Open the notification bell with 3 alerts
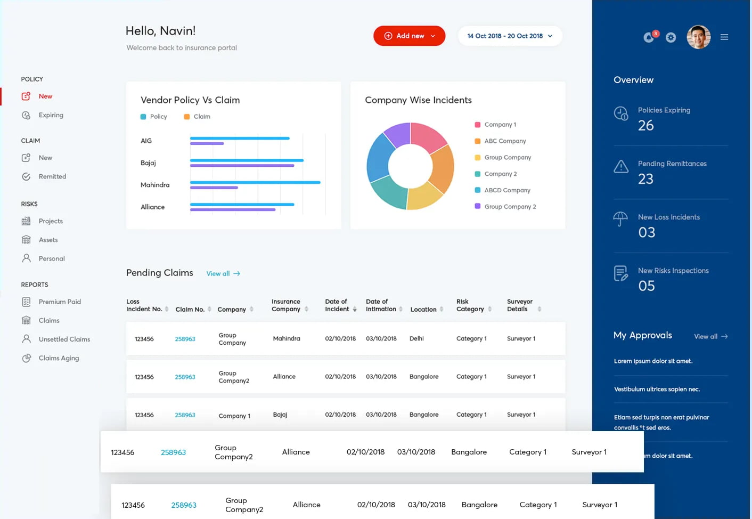The width and height of the screenshot is (752, 519). pos(649,37)
